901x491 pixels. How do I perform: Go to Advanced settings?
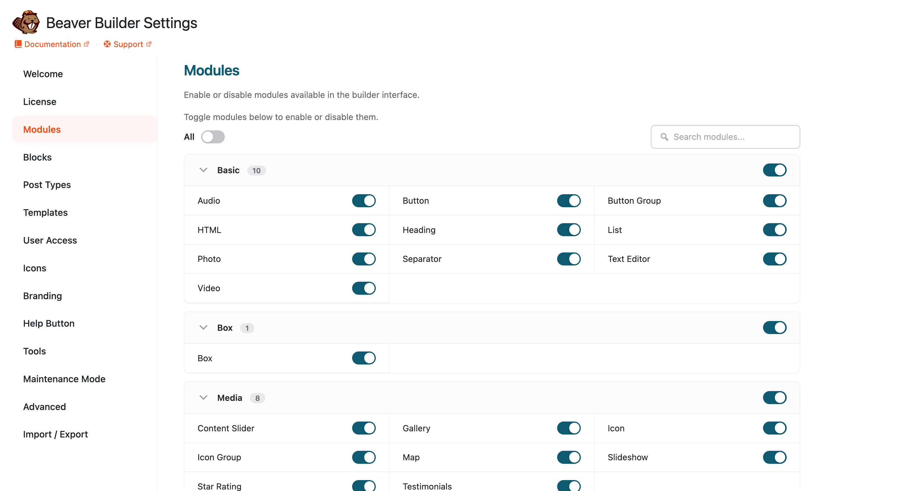tap(84, 407)
